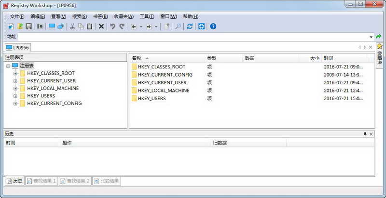Click the cut scissors icon
This screenshot has height=198, width=386.
72,26
